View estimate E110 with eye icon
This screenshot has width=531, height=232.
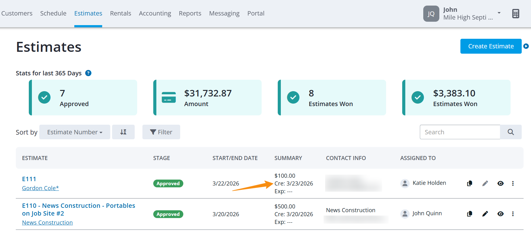tap(500, 214)
